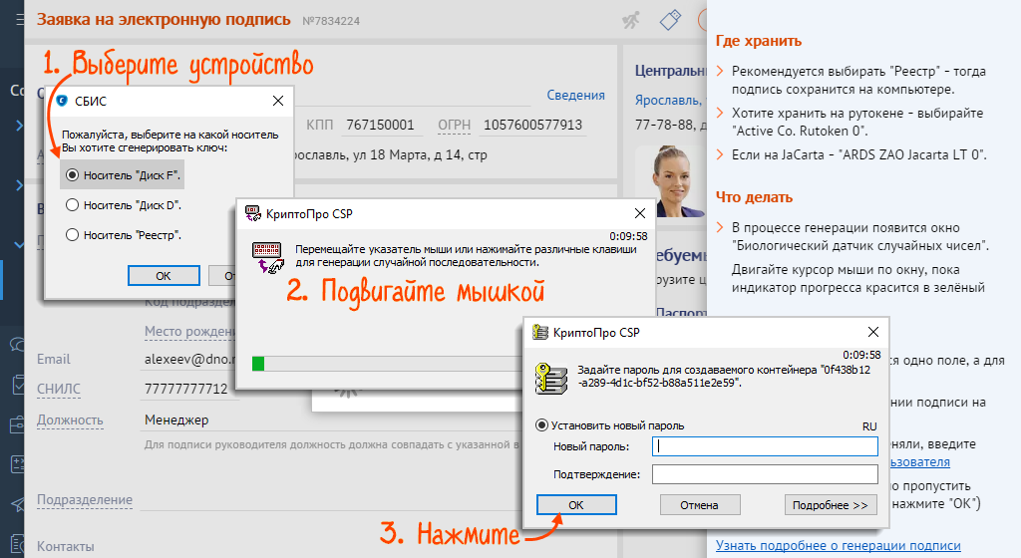The height and width of the screenshot is (558, 1021).
Task: Click the "СНИЛС" field label
Action: [59, 389]
